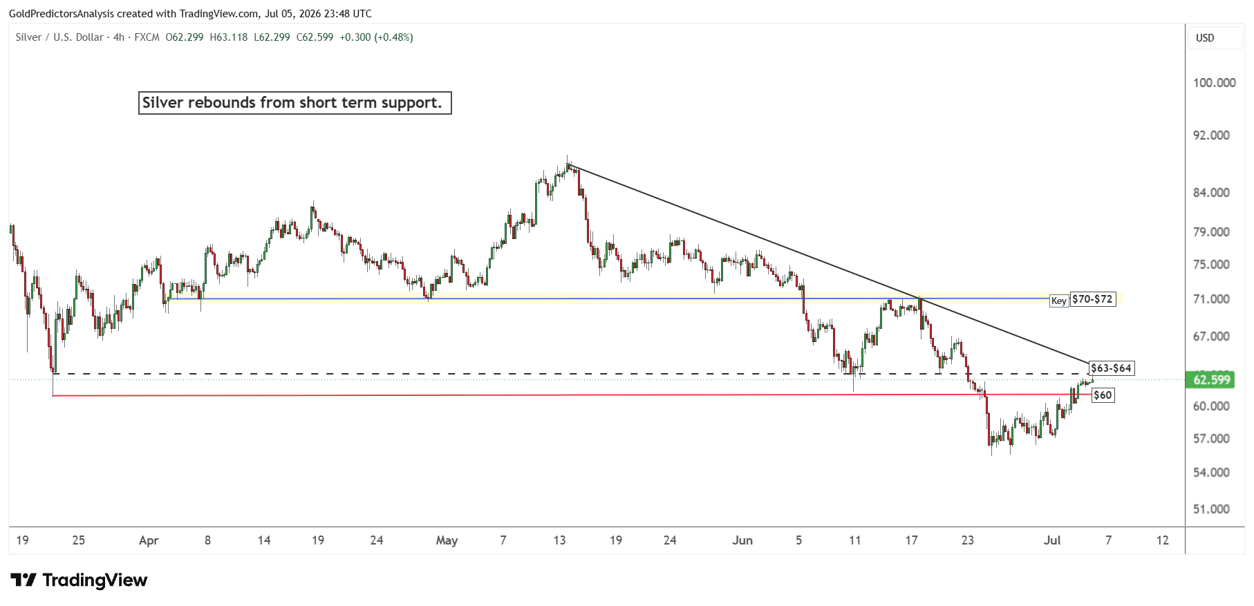Click the GoldPredictorsAnalysis attribution header text

pyautogui.click(x=190, y=13)
